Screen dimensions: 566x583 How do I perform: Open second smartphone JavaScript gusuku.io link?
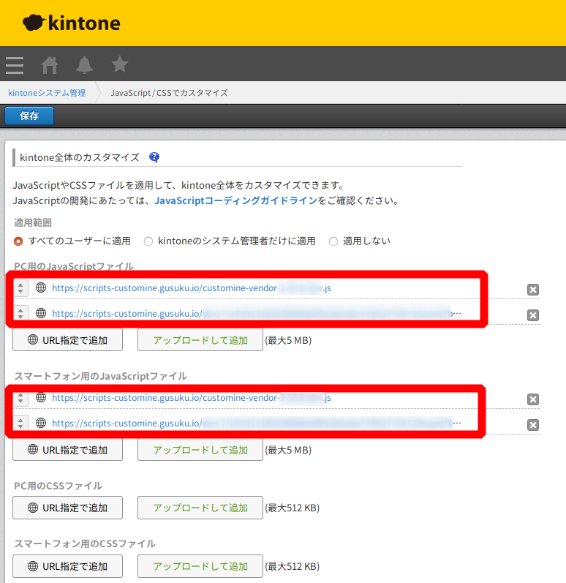[257, 423]
